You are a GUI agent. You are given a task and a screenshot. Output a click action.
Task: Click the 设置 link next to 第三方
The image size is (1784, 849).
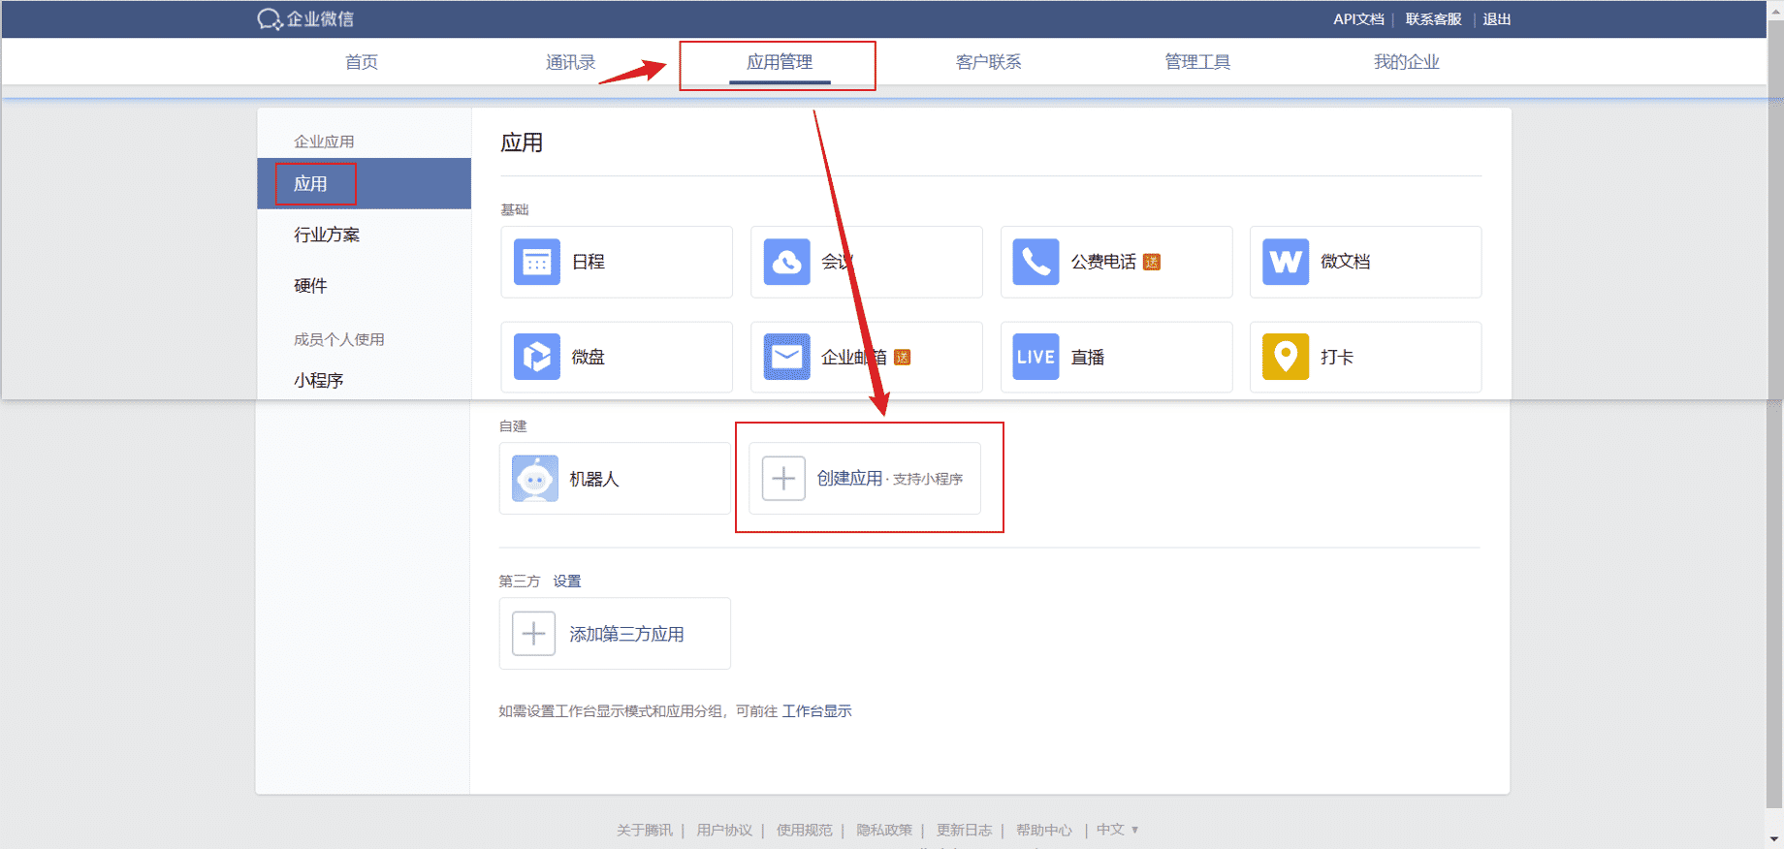567,582
